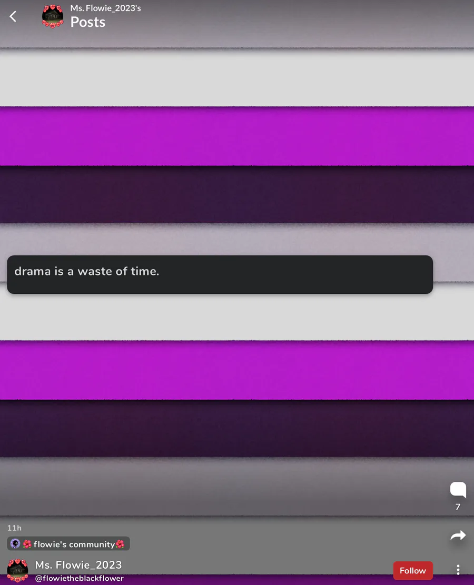Image resolution: width=474 pixels, height=585 pixels.
Task: Open the Ms. Flowie_2023 username at the bottom
Action: click(78, 565)
